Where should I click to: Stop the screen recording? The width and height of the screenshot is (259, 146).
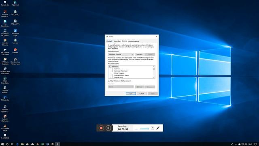pos(101,128)
